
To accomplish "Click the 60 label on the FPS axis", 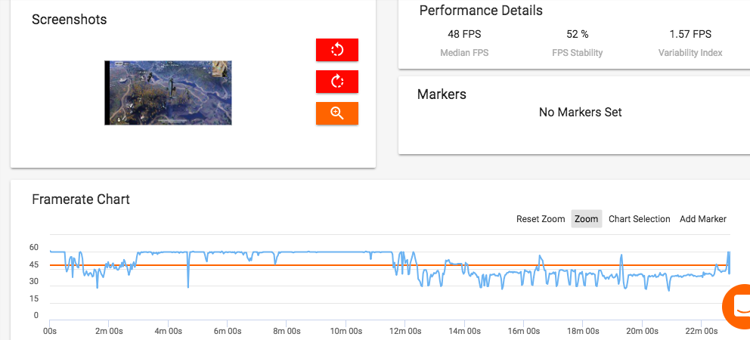I will coord(33,247).
